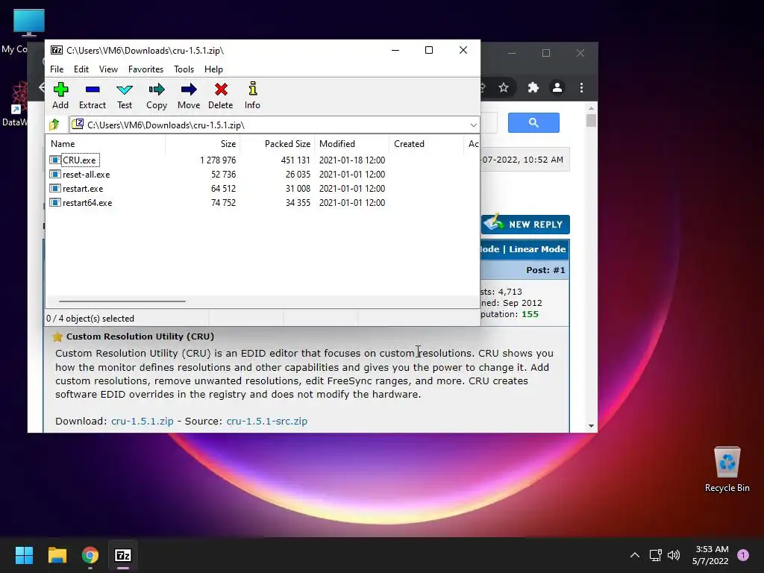
Task: Open the File menu in 7-Zip
Action: click(x=57, y=69)
